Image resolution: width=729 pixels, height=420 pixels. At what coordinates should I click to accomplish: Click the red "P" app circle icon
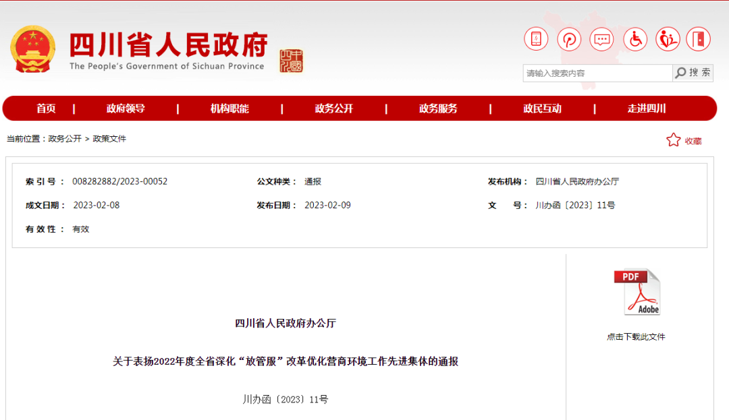(568, 39)
